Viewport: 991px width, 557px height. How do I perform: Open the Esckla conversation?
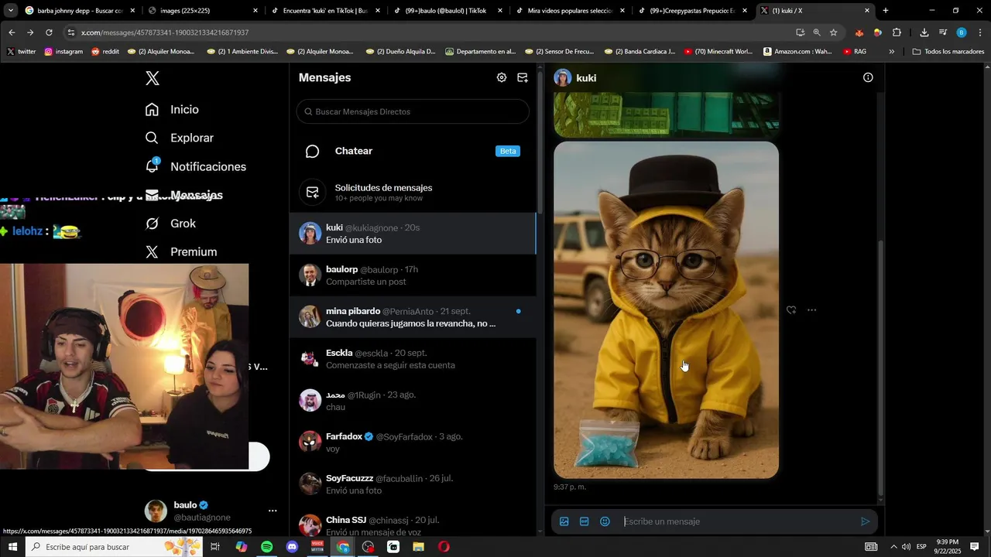[x=413, y=359]
